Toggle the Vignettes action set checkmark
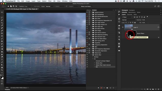 click(87, 43)
